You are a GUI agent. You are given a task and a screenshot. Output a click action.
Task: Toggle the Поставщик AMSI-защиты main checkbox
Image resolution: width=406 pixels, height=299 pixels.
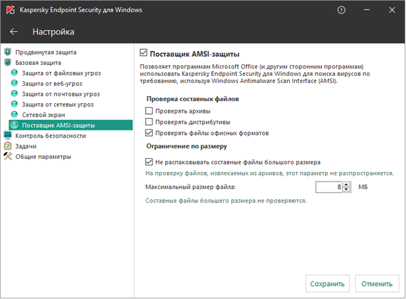(x=145, y=53)
